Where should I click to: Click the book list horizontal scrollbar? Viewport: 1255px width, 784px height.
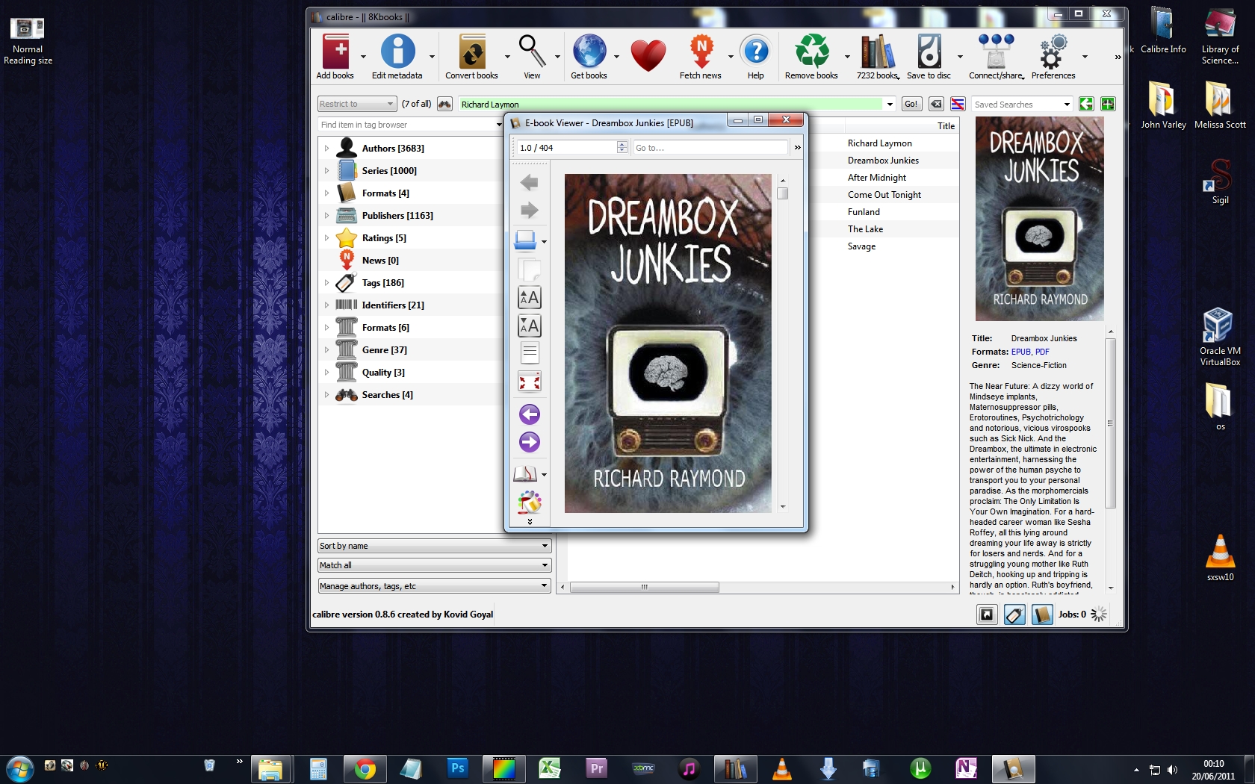[x=644, y=587]
